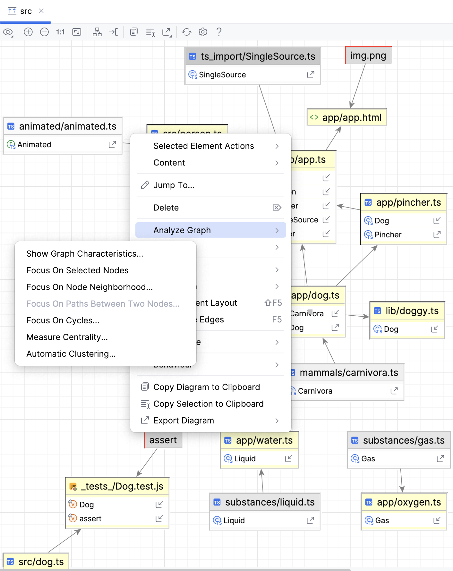Screen dimensions: 453x571
Task: Choose Jump To... in context menu
Action: click(210, 185)
